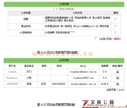Click the freeze lock icon for huaihaizc
Viewport: 127px width, 108px height.
coord(118,78)
